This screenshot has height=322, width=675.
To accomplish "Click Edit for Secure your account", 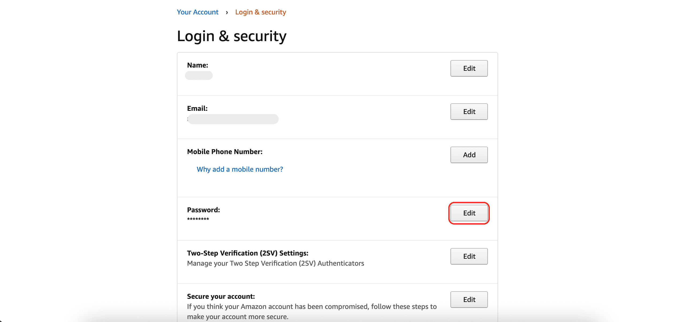I will pos(469,299).
